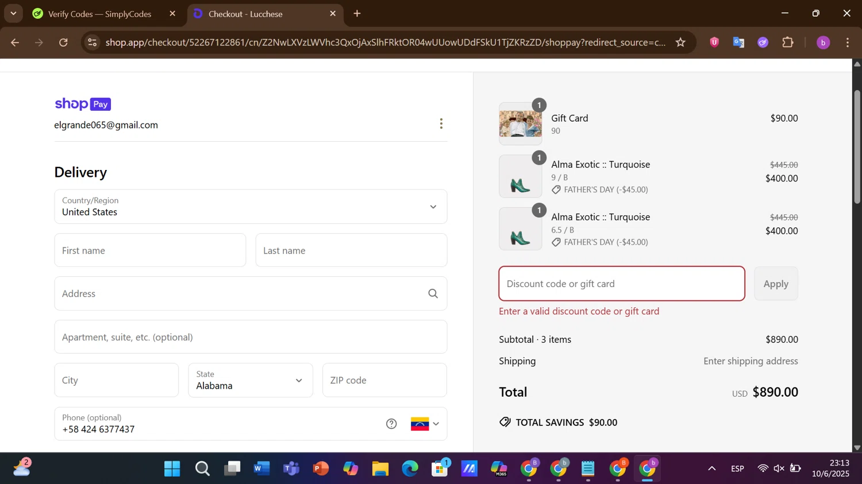862x484 pixels.
Task: Open the Chrome profile avatar
Action: [823, 42]
